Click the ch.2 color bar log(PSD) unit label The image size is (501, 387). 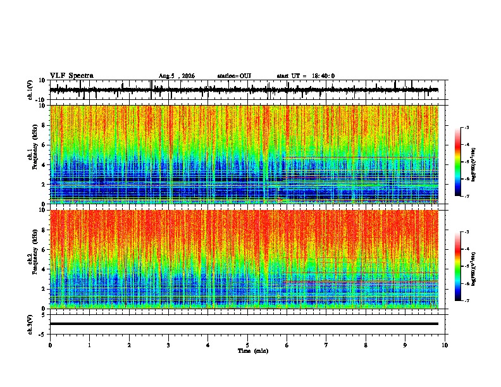tap(474, 269)
